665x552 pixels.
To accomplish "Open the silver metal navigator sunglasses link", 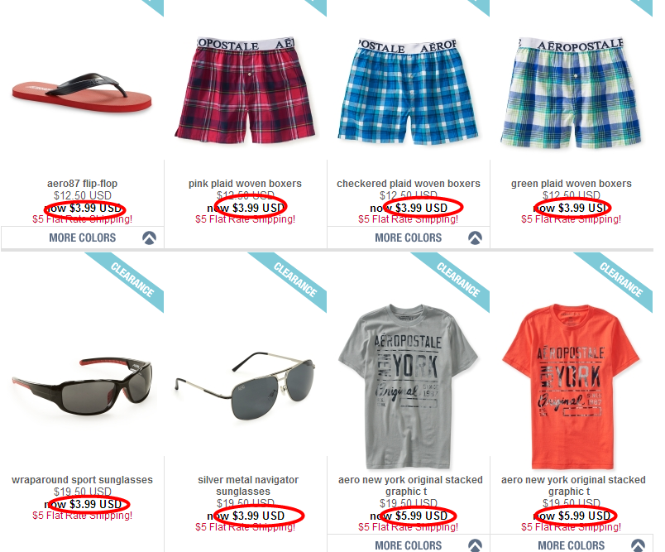I will [247, 486].
